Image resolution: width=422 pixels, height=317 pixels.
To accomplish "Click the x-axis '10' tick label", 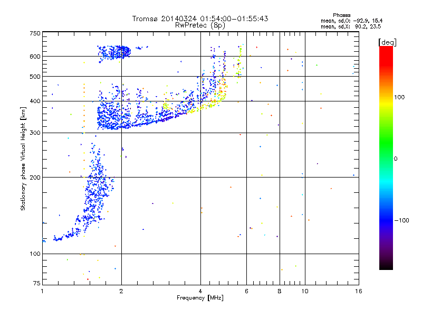I will (305, 291).
